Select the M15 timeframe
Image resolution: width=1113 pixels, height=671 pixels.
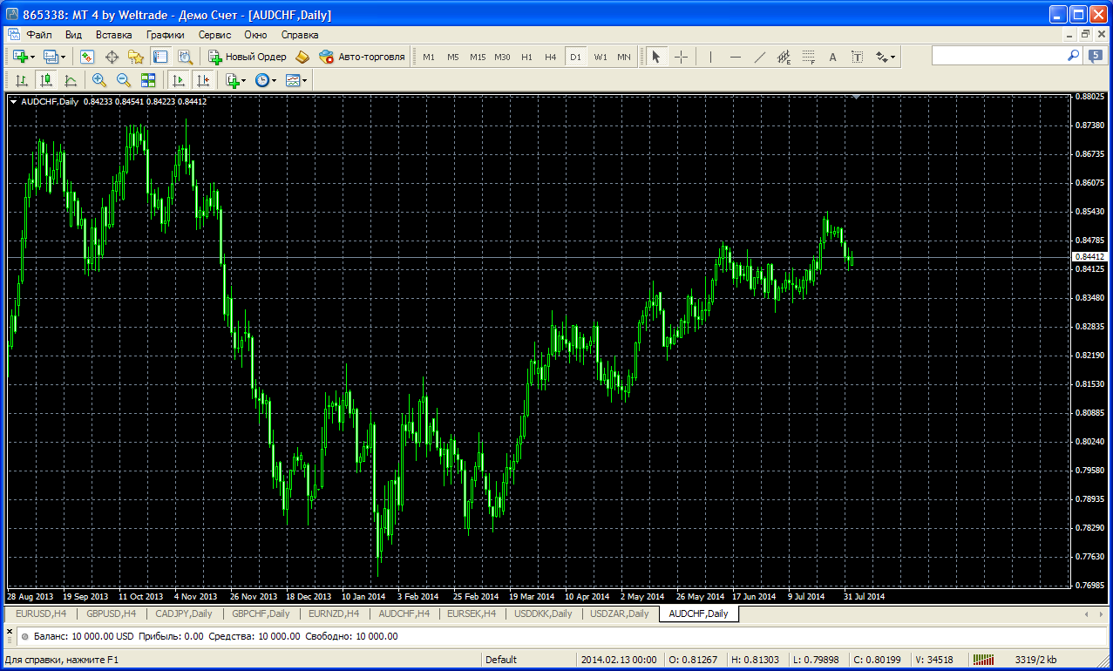pos(478,57)
